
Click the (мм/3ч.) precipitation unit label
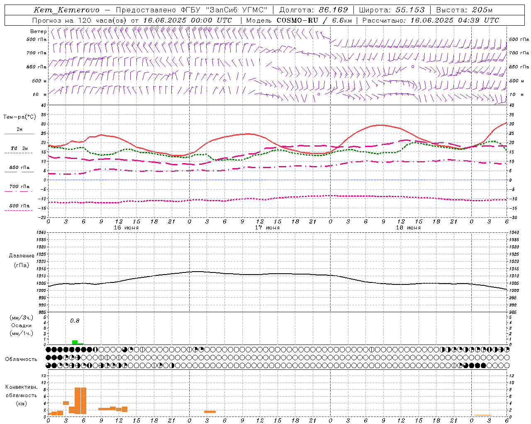22,318
